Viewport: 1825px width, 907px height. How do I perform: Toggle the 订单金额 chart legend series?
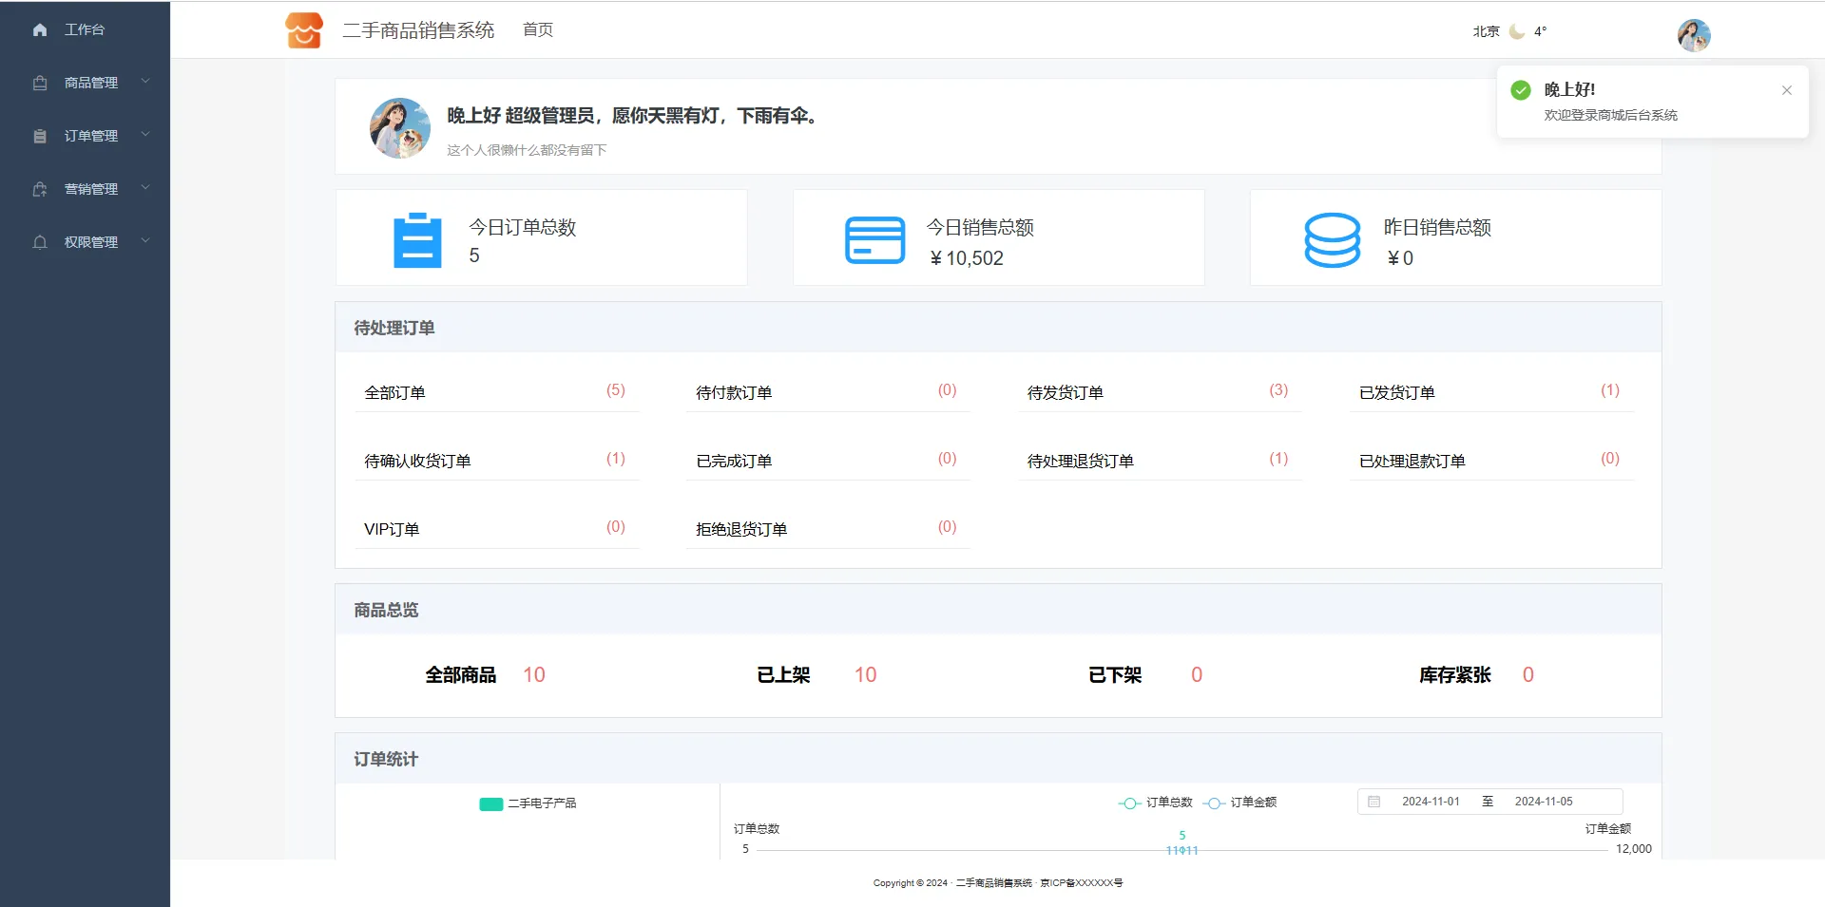1240,803
